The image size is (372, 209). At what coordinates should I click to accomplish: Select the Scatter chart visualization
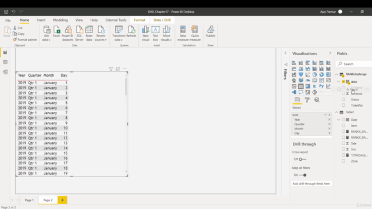(x=307, y=75)
